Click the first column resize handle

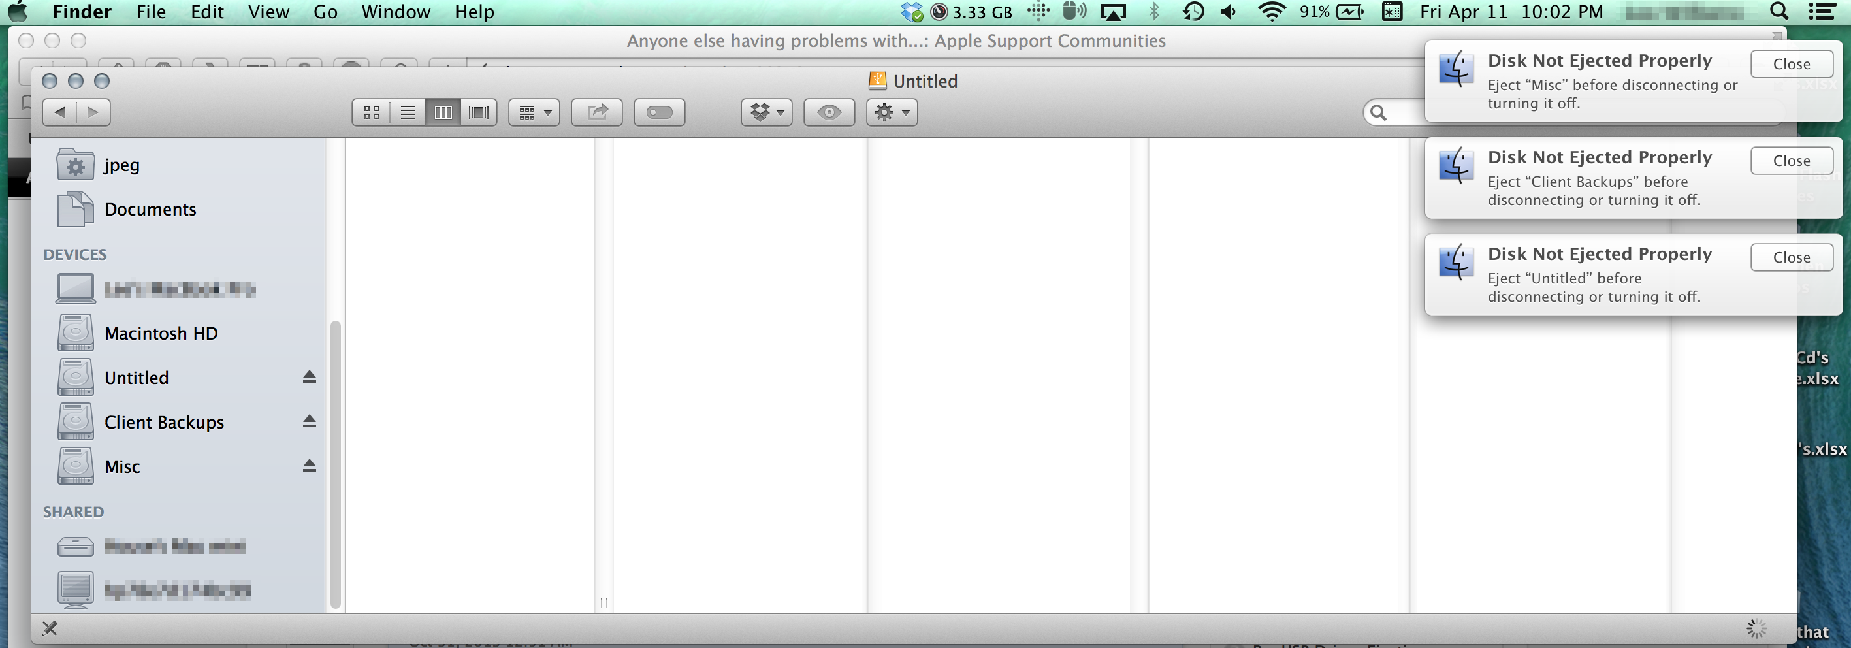[x=604, y=602]
